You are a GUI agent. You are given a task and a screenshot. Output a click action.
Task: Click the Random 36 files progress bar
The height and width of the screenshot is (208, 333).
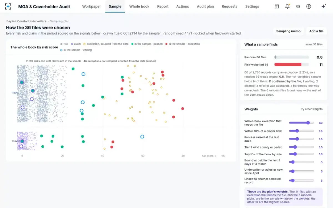point(291,57)
